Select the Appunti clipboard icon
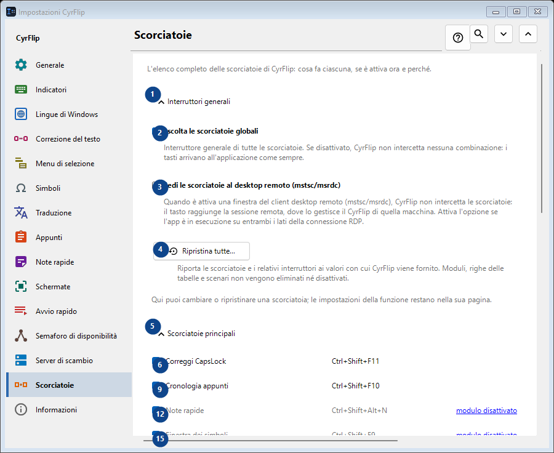 [x=21, y=237]
